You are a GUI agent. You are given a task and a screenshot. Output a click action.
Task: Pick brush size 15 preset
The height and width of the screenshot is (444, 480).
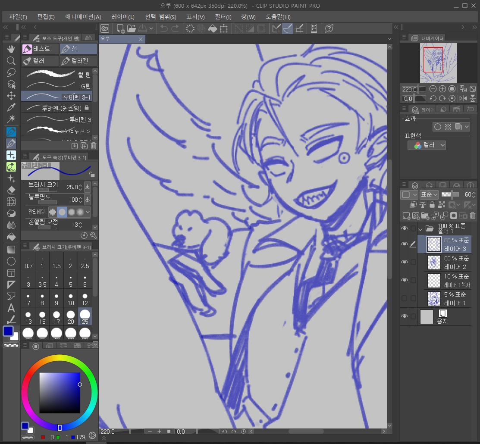click(42, 317)
